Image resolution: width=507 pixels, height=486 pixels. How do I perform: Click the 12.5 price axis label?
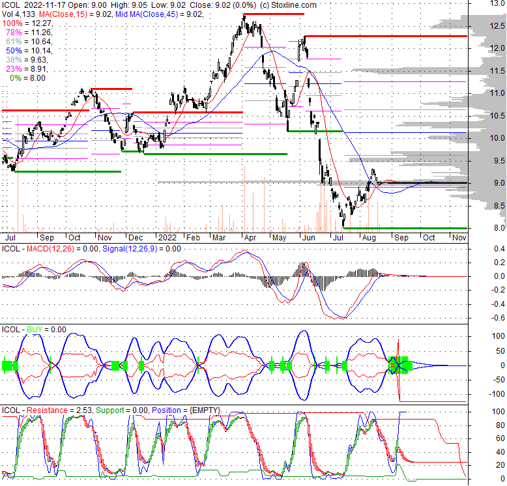tap(497, 26)
